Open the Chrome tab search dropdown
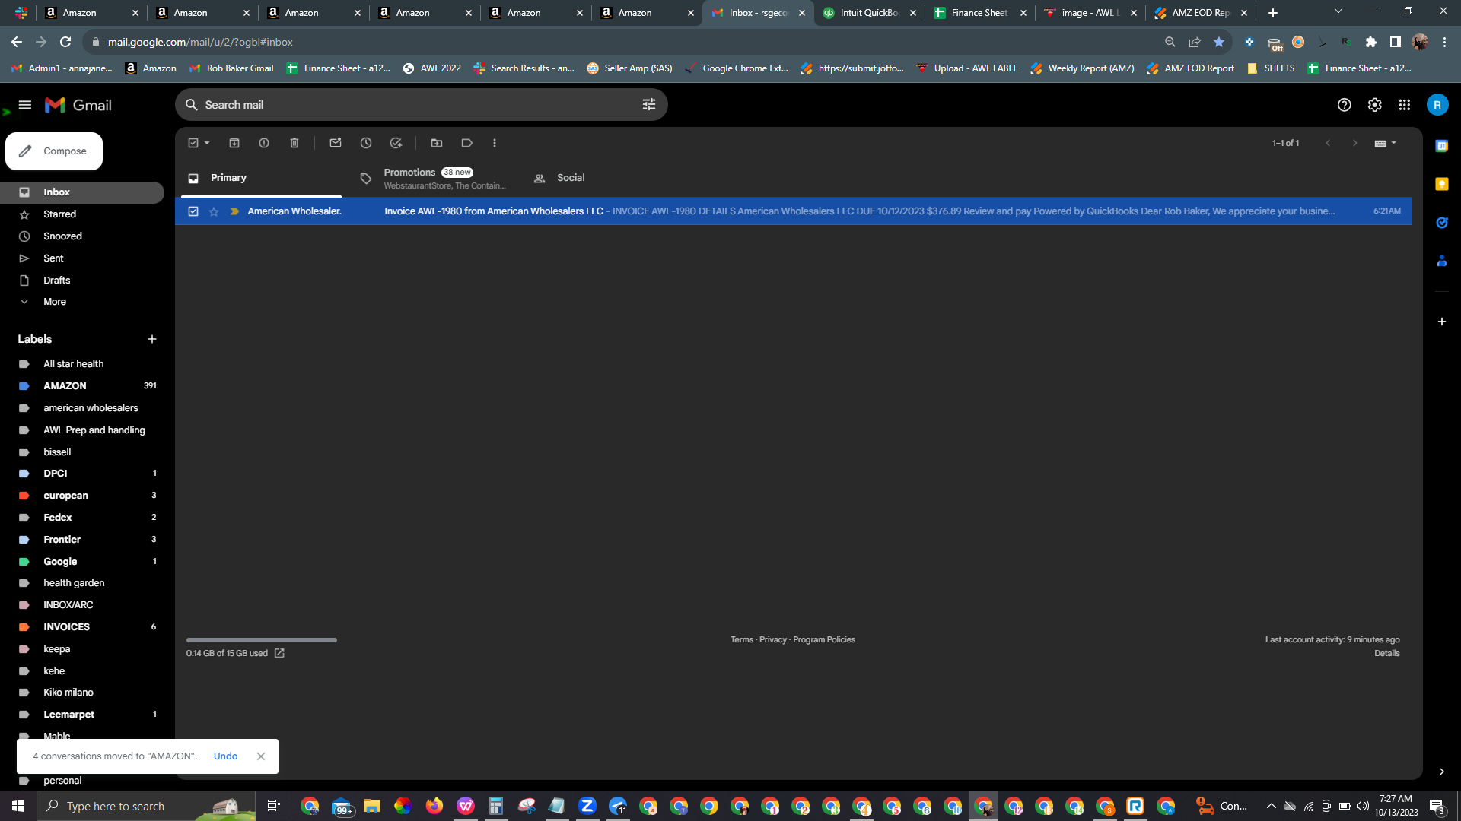 pyautogui.click(x=1338, y=11)
